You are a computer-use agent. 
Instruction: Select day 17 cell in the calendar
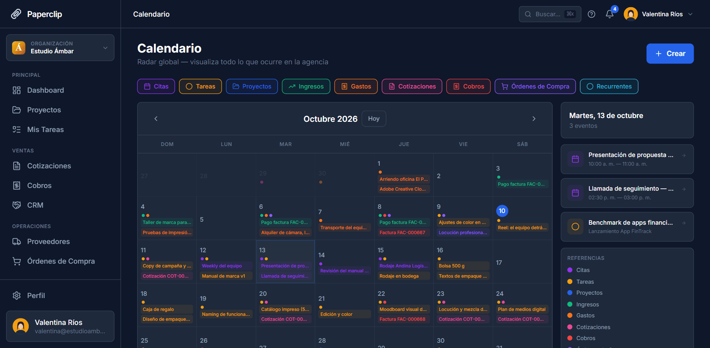point(522,262)
